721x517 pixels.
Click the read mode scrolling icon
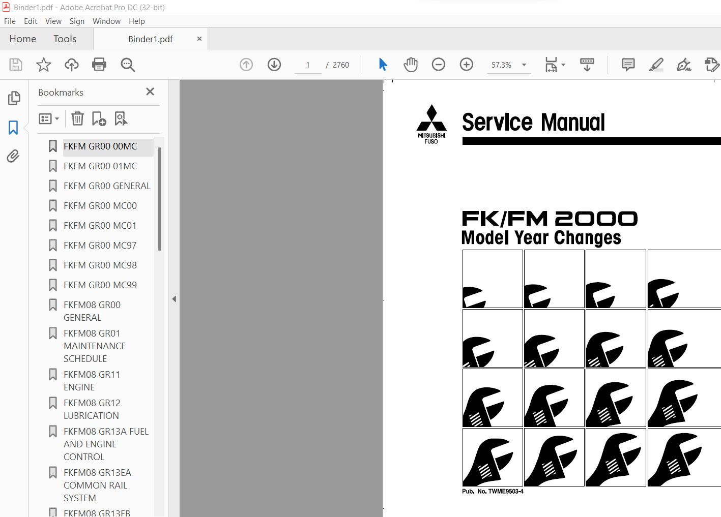pyautogui.click(x=587, y=65)
